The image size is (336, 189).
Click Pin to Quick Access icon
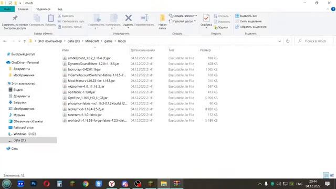[15, 18]
